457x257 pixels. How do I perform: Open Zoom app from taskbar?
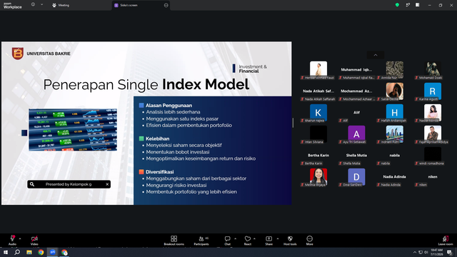52,252
